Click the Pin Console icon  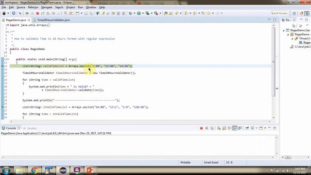(247, 128)
